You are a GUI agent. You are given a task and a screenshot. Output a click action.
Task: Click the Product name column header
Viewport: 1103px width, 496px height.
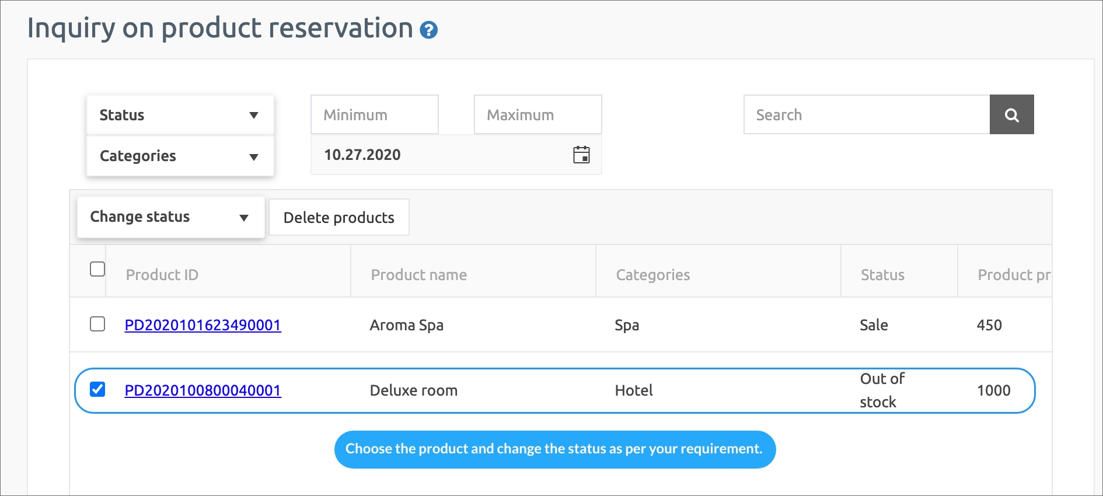coord(418,275)
